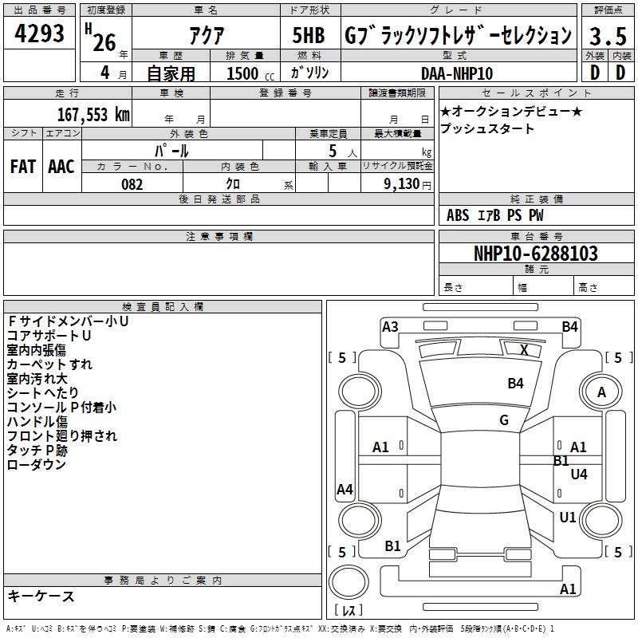638x638 pixels.
Task: Click the seating capacity 5 人
Action: [x=342, y=152]
